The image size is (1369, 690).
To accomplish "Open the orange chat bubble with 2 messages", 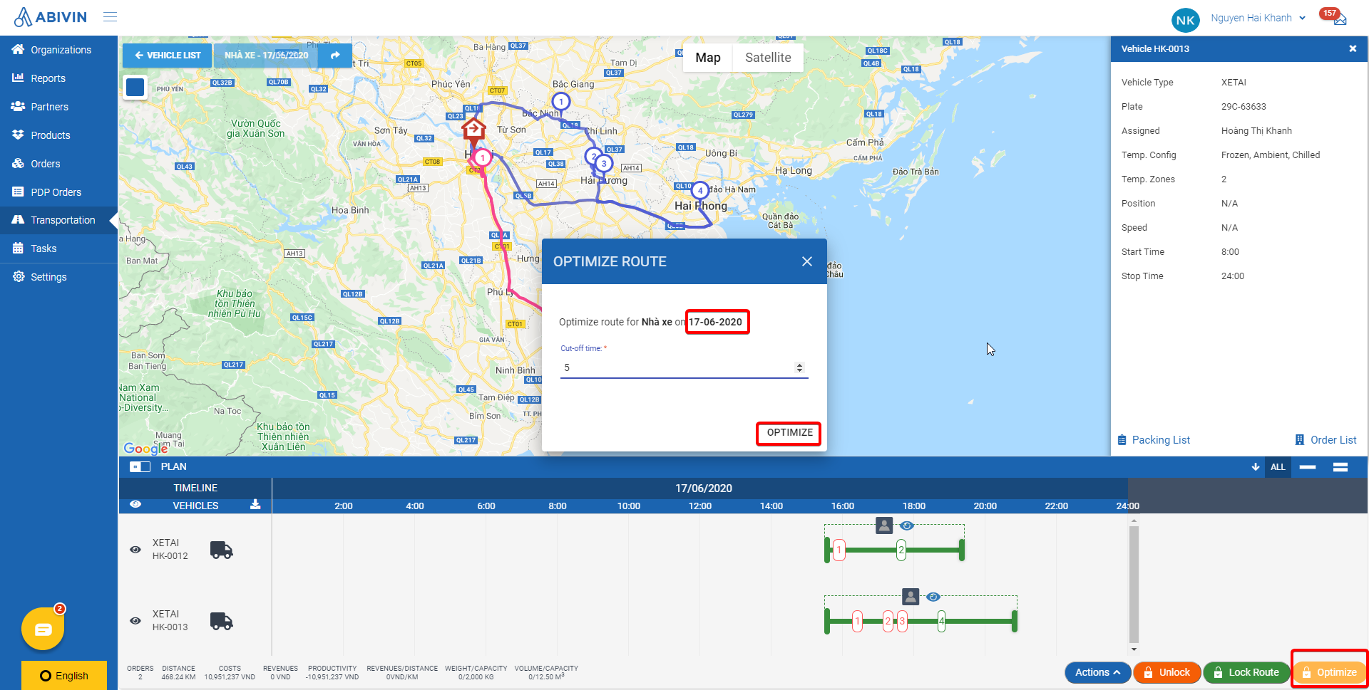I will pyautogui.click(x=43, y=629).
